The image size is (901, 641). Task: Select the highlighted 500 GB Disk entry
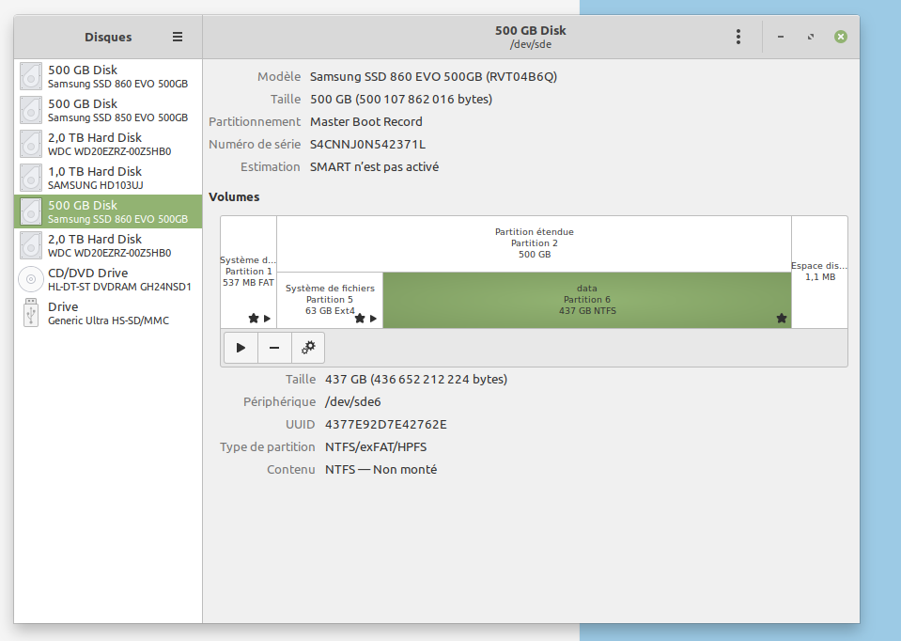coord(108,211)
